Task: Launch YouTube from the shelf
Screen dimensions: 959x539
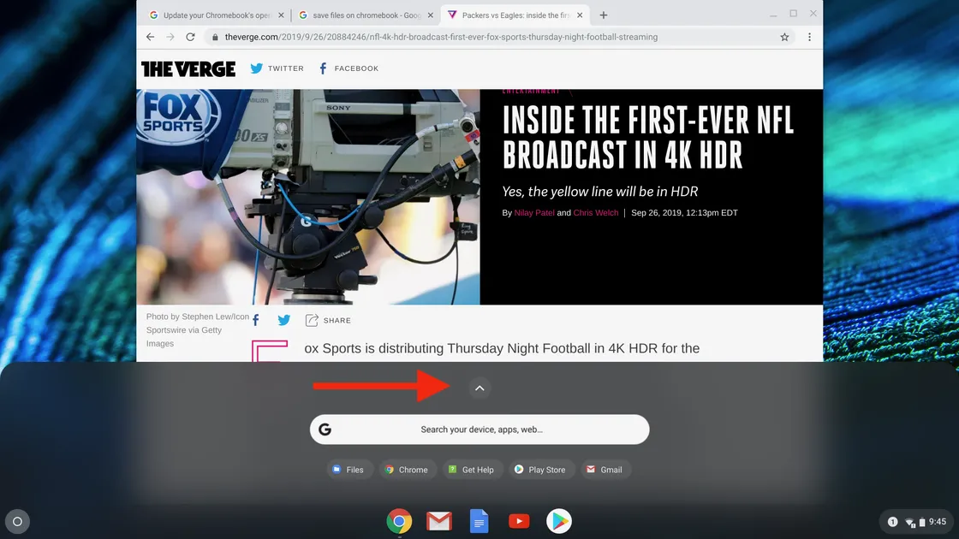Action: (x=519, y=521)
